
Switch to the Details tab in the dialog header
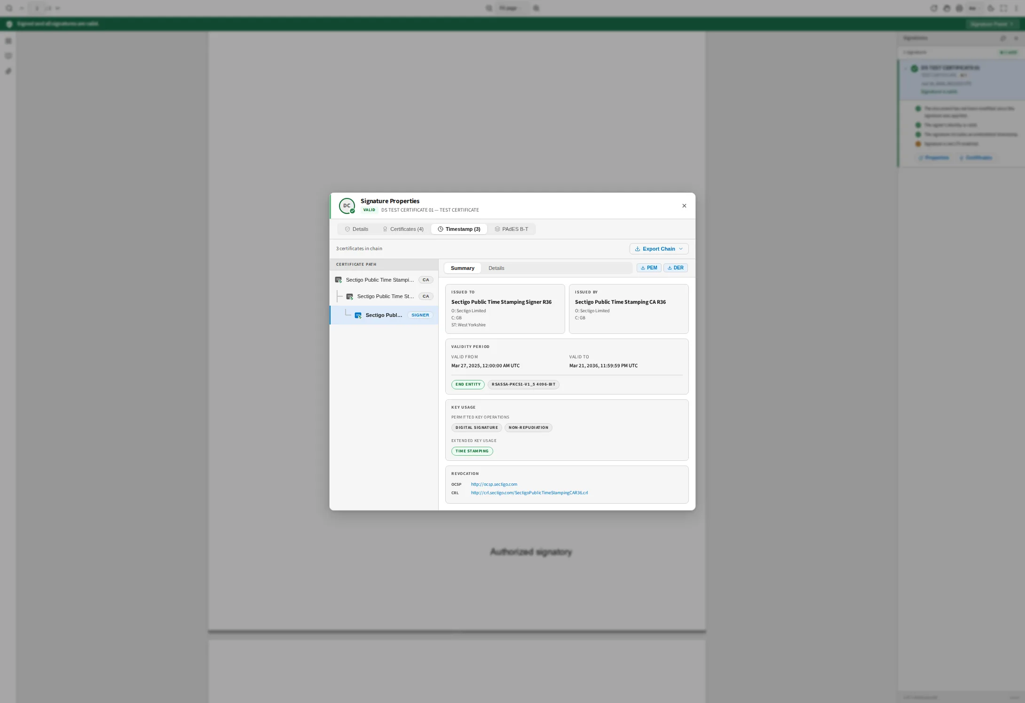[x=356, y=229]
